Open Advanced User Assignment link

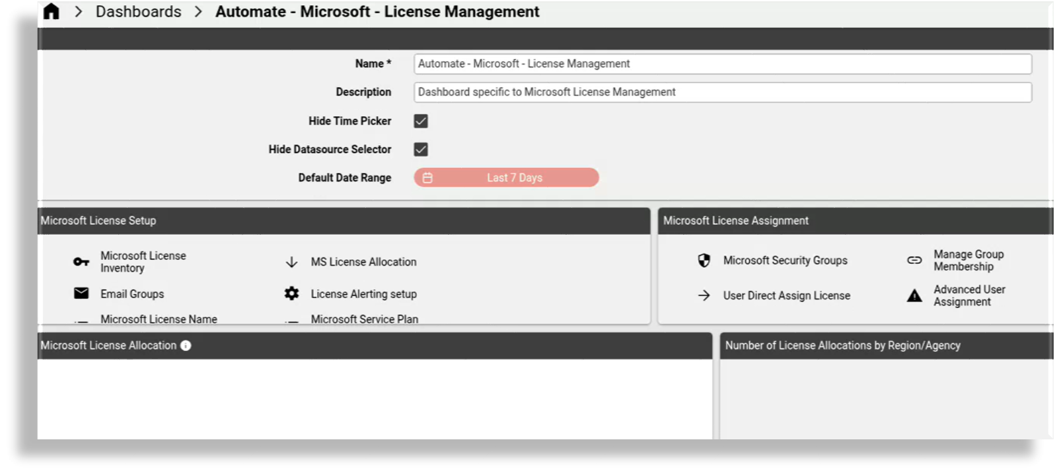click(x=969, y=296)
